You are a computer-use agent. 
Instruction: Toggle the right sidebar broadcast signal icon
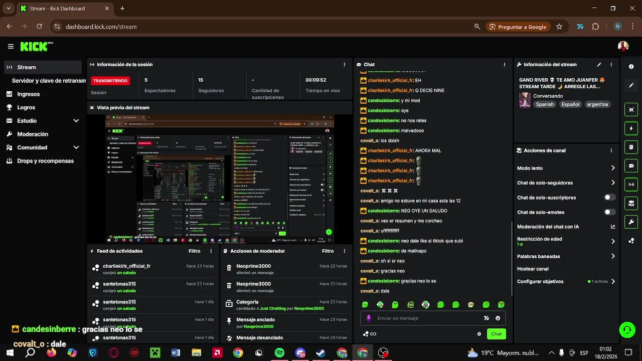[631, 185]
